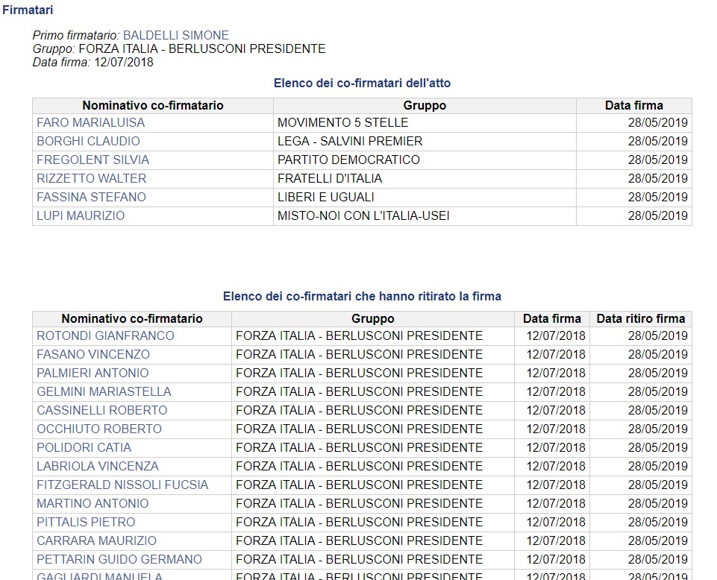Open PALMIERI ANTONIO profile link
Viewport: 717px width, 580px height.
click(93, 373)
